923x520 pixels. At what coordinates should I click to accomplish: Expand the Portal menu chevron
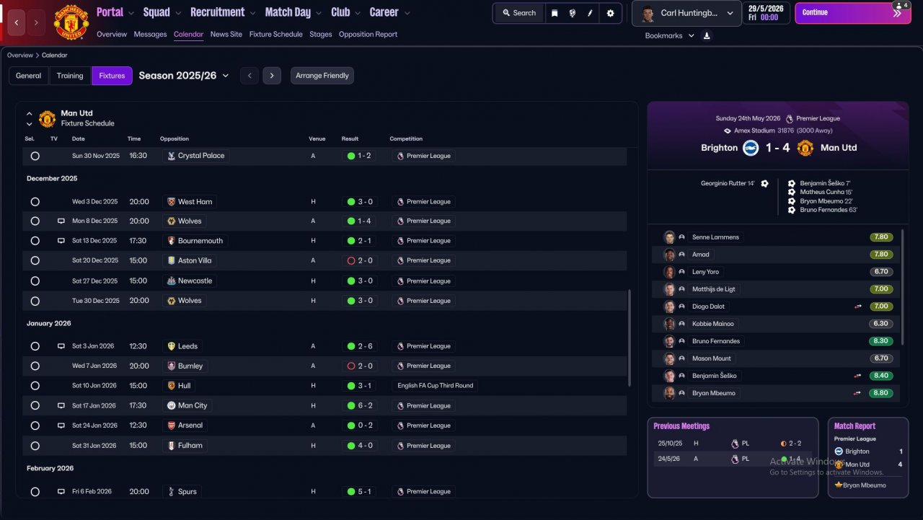click(x=131, y=13)
